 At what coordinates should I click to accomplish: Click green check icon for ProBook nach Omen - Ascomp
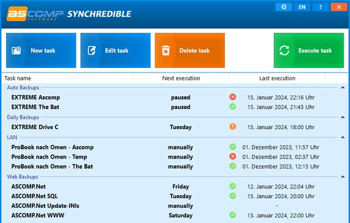tap(233, 147)
